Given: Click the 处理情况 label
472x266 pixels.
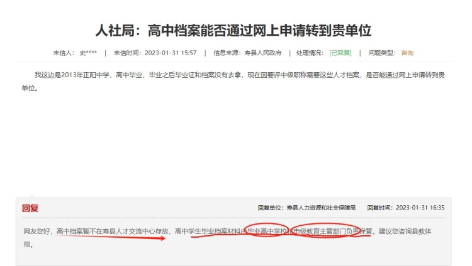Looking at the screenshot, I should click(310, 53).
